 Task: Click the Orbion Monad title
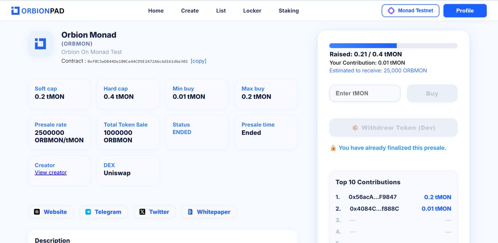point(89,35)
